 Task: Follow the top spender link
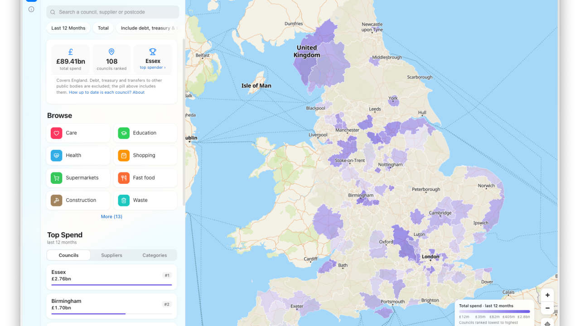(x=153, y=67)
